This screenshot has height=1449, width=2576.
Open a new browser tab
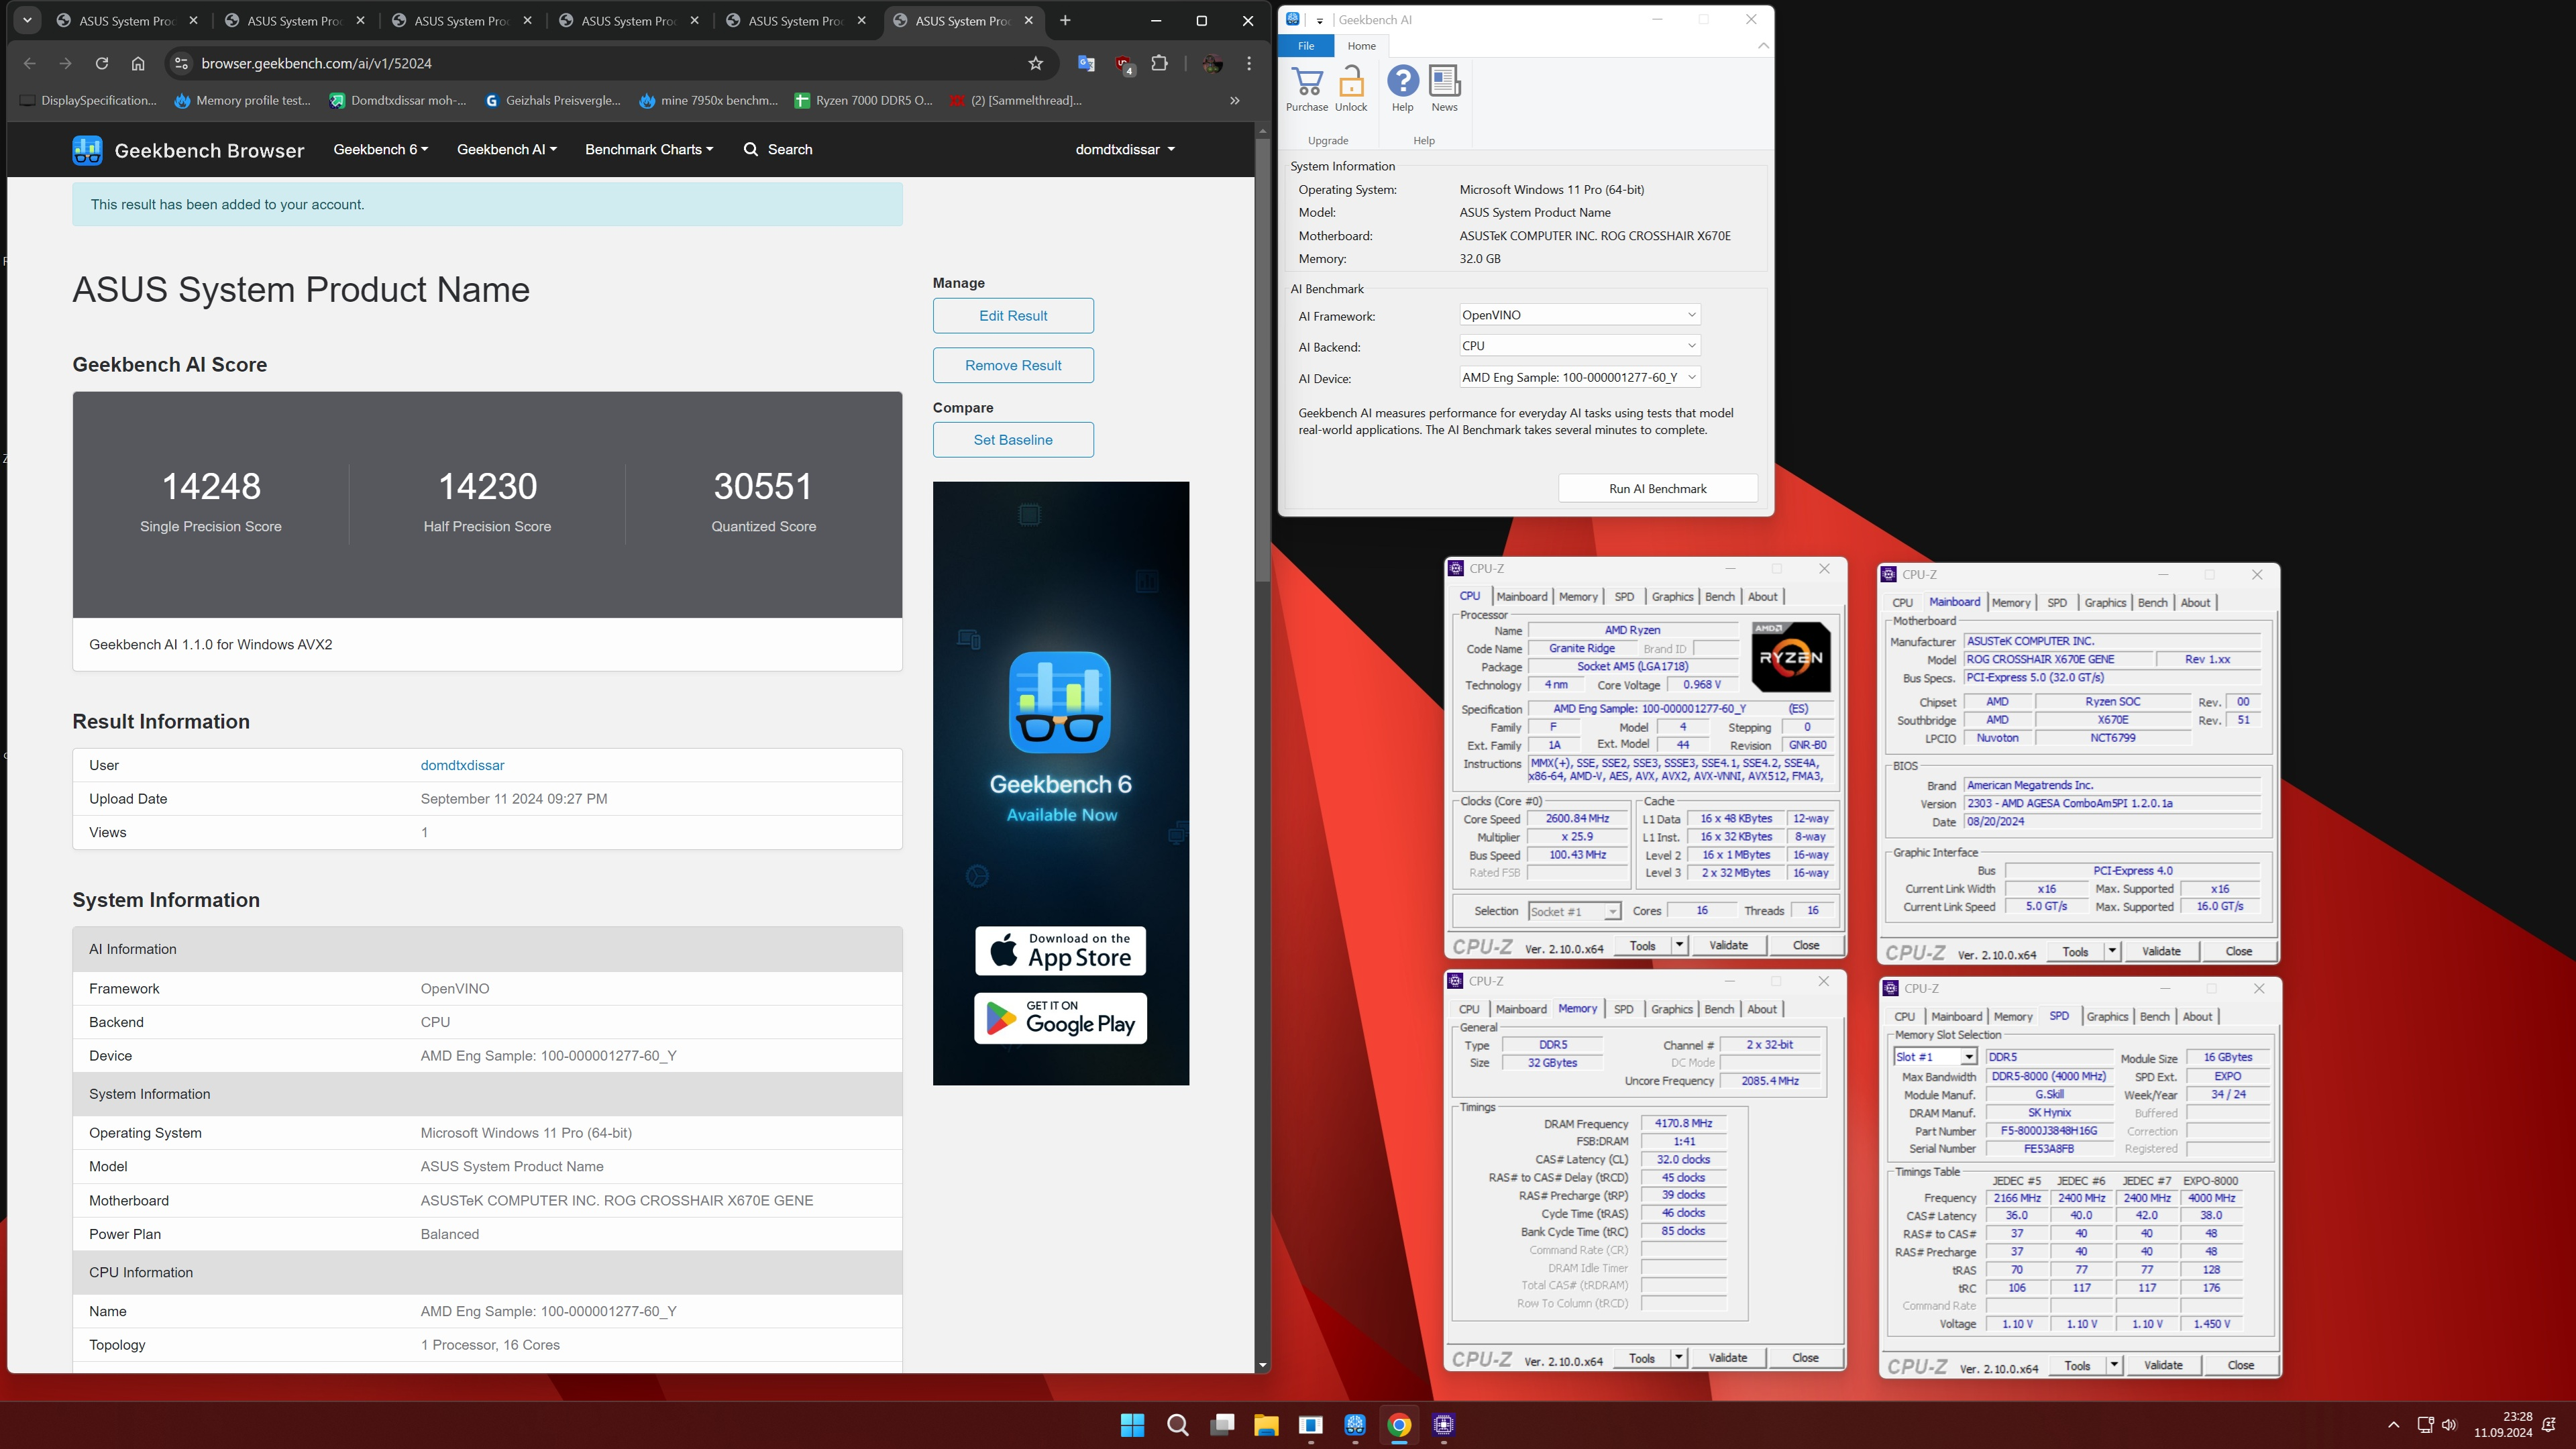pos(1065,20)
